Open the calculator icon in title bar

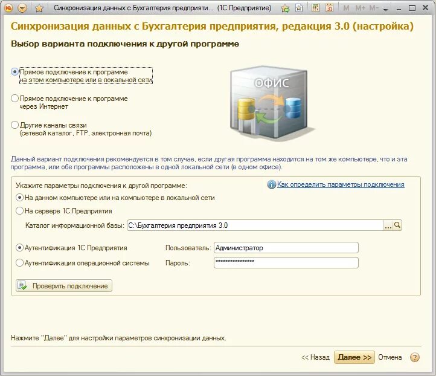coord(315,8)
